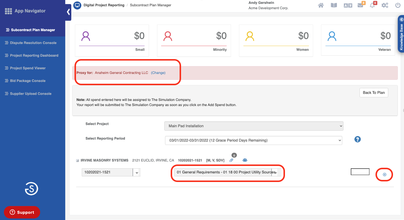The width and height of the screenshot is (404, 220).
Task: Collapse the sidebar with the chevron handle
Action: point(68,12)
